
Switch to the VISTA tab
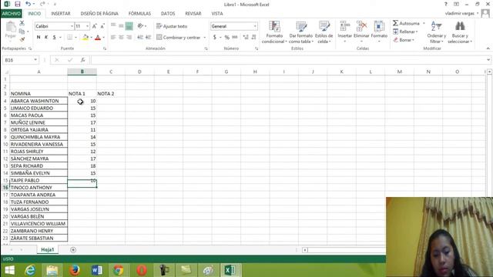[x=217, y=14]
